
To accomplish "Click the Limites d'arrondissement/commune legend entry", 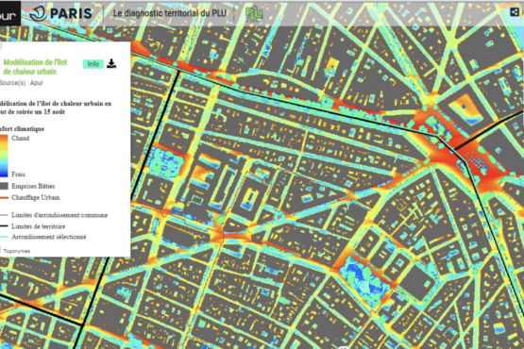I will click(59, 215).
